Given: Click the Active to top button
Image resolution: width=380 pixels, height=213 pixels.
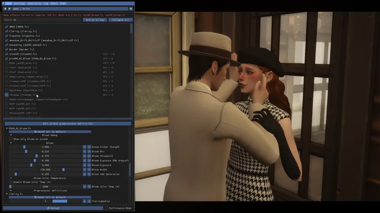Looking at the screenshot, I should (95, 20).
